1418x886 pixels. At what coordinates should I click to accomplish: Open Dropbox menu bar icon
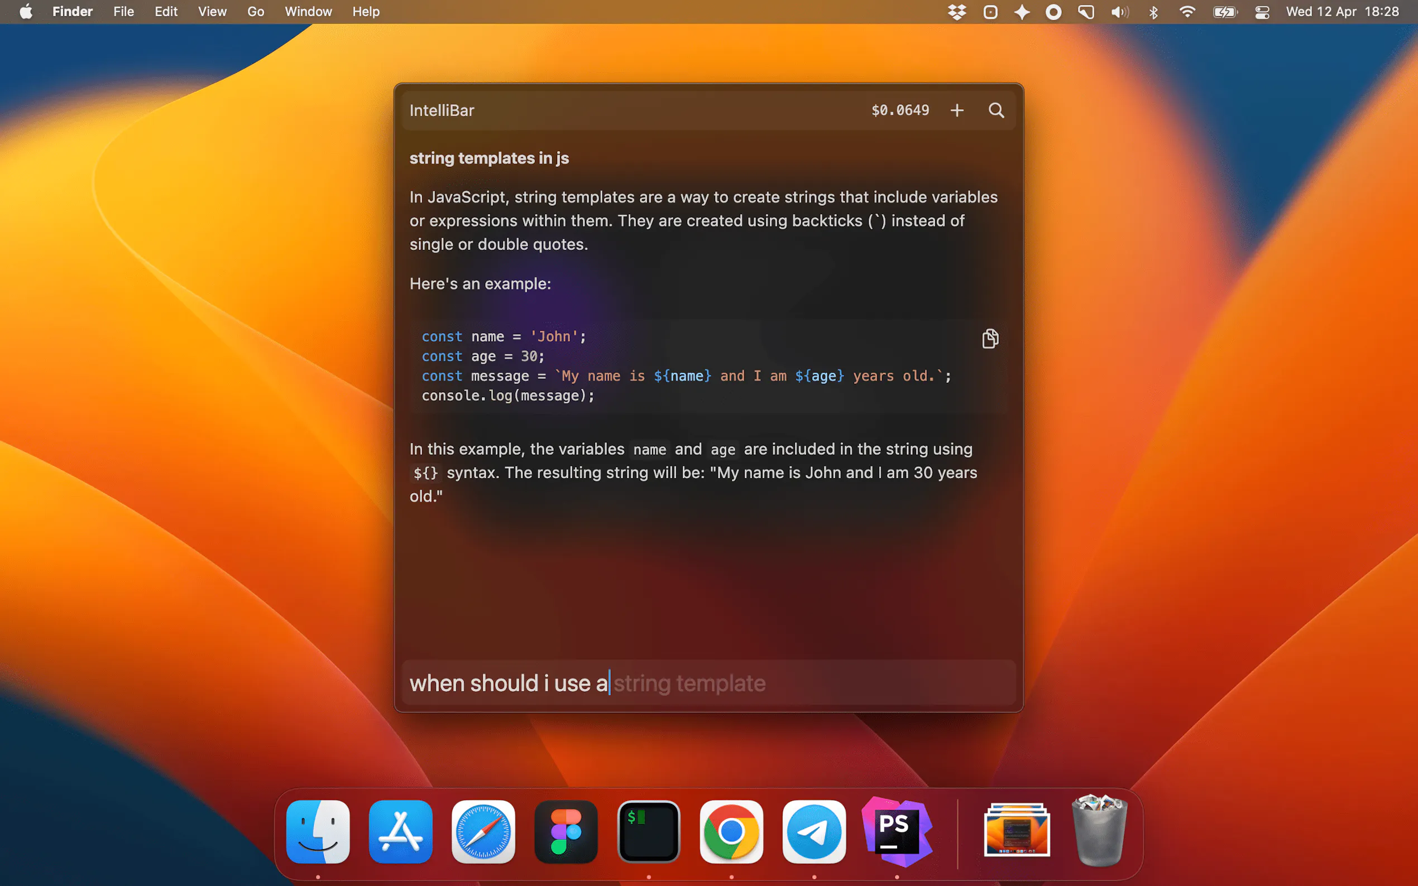[957, 12]
